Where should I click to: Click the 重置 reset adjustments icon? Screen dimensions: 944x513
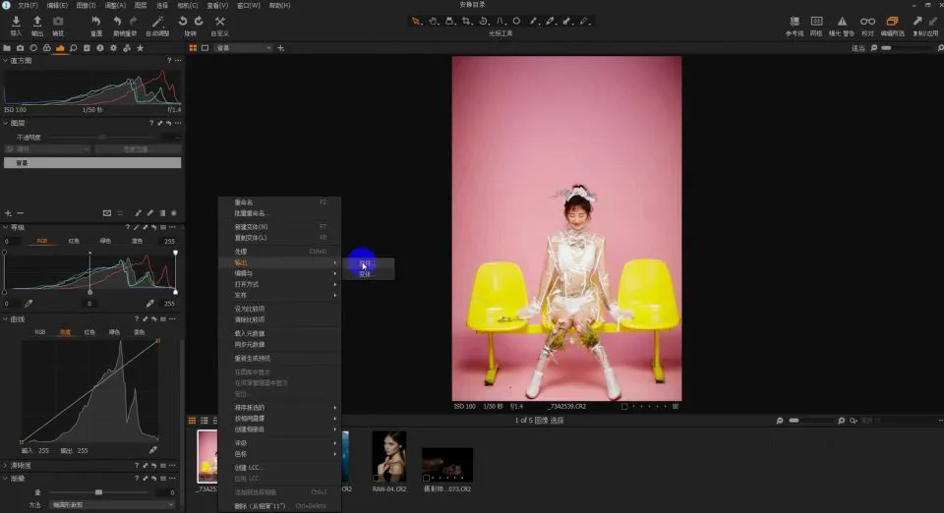click(95, 22)
